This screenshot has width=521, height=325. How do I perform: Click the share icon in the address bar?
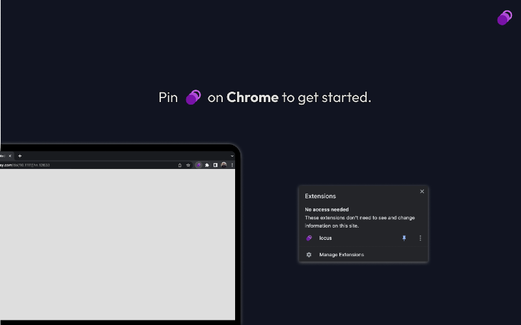[x=180, y=165]
